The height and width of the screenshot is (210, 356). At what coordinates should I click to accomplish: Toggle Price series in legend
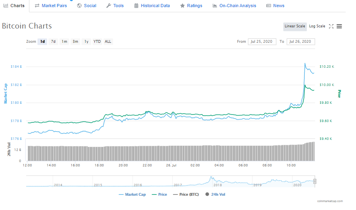tap(160, 195)
